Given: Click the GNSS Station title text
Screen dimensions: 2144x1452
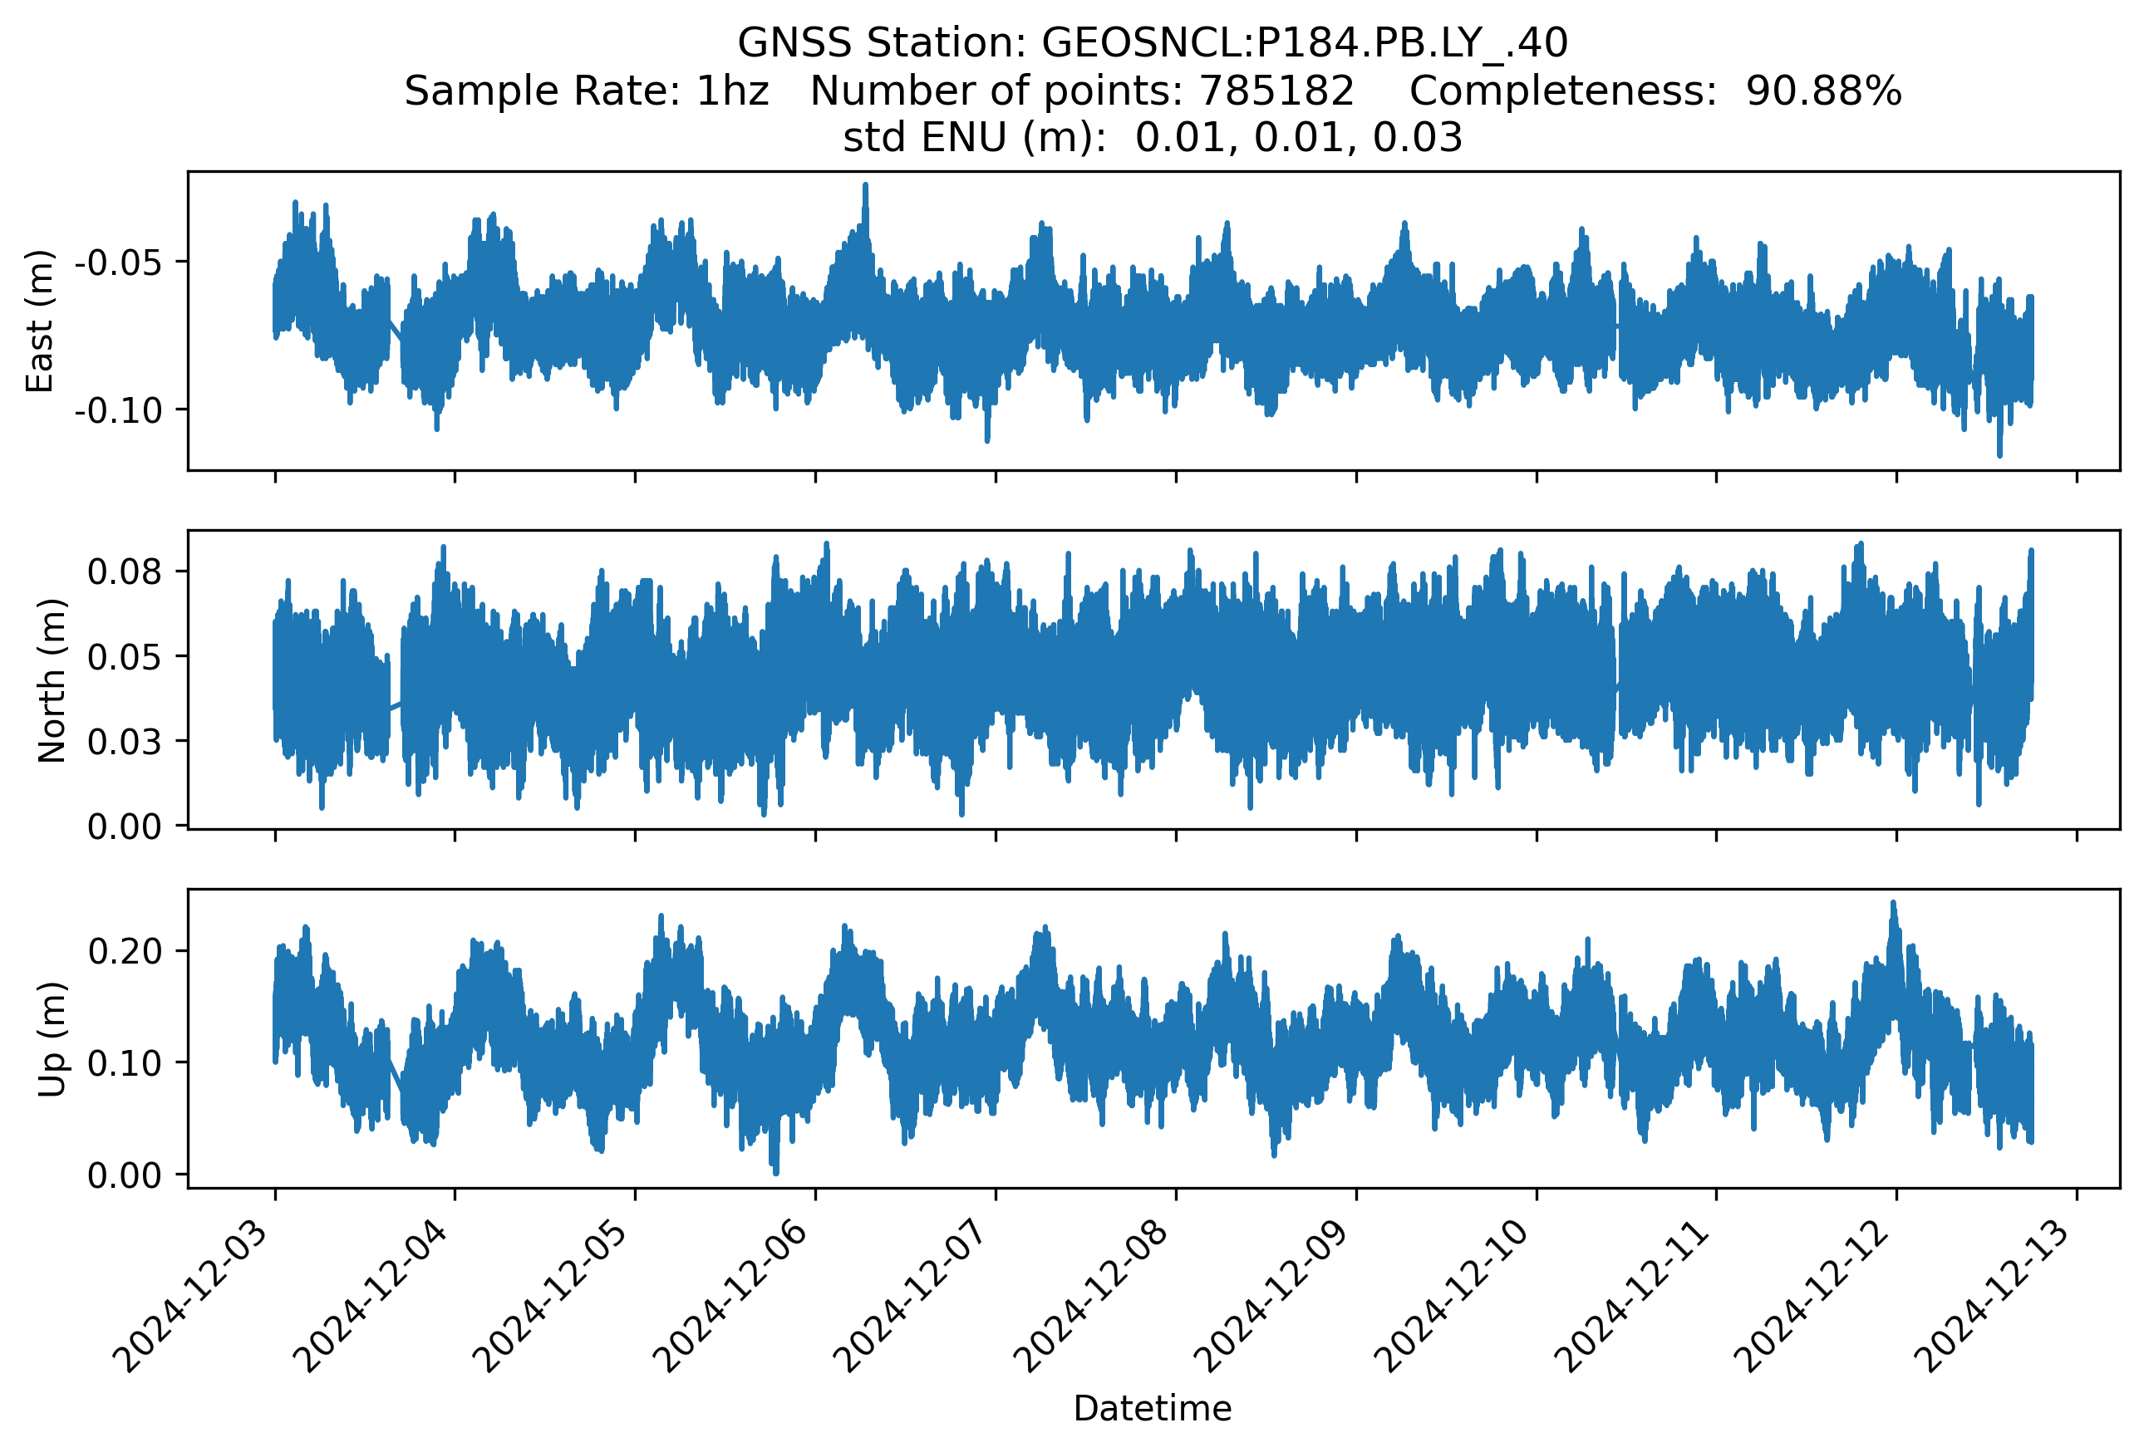Looking at the screenshot, I should click(x=1153, y=43).
